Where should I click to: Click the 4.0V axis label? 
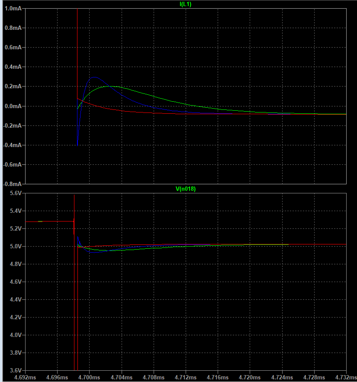pos(16,335)
